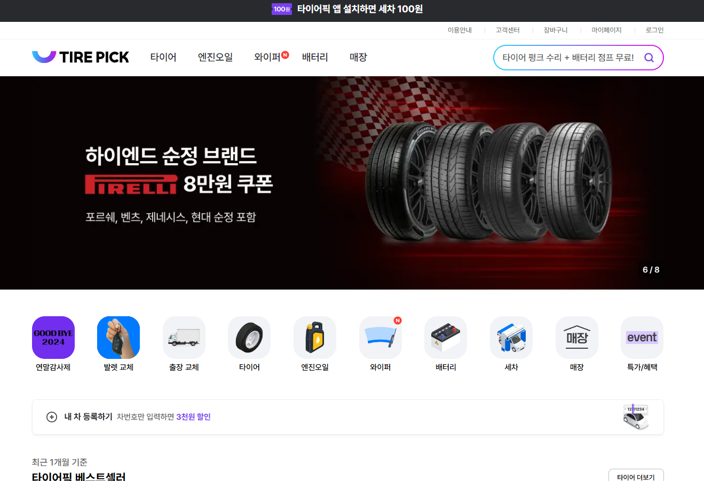Click 포르쉐, 벤츠, 제네시스, 현대 순정 포함 text
This screenshot has width=704, height=481.
[171, 217]
